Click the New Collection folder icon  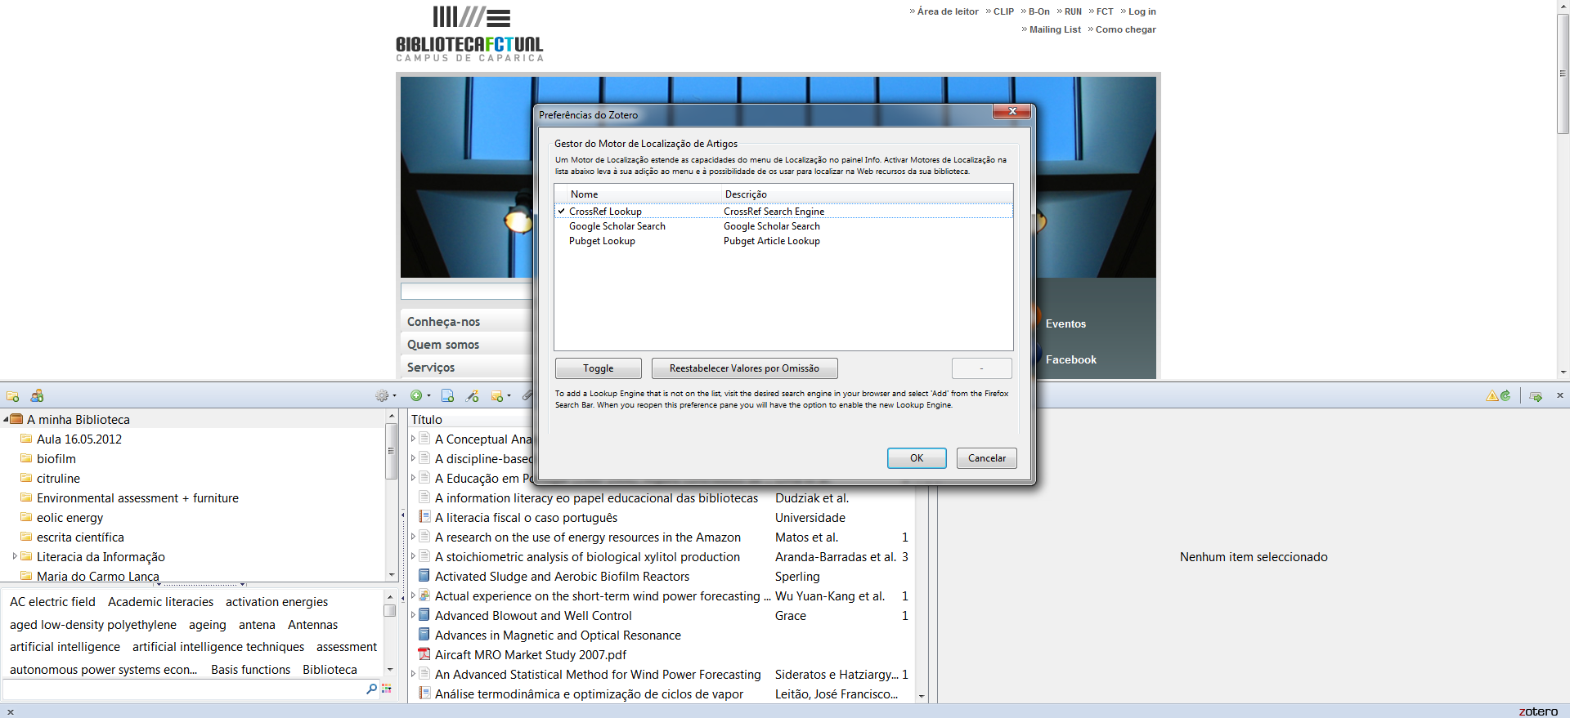coord(13,396)
